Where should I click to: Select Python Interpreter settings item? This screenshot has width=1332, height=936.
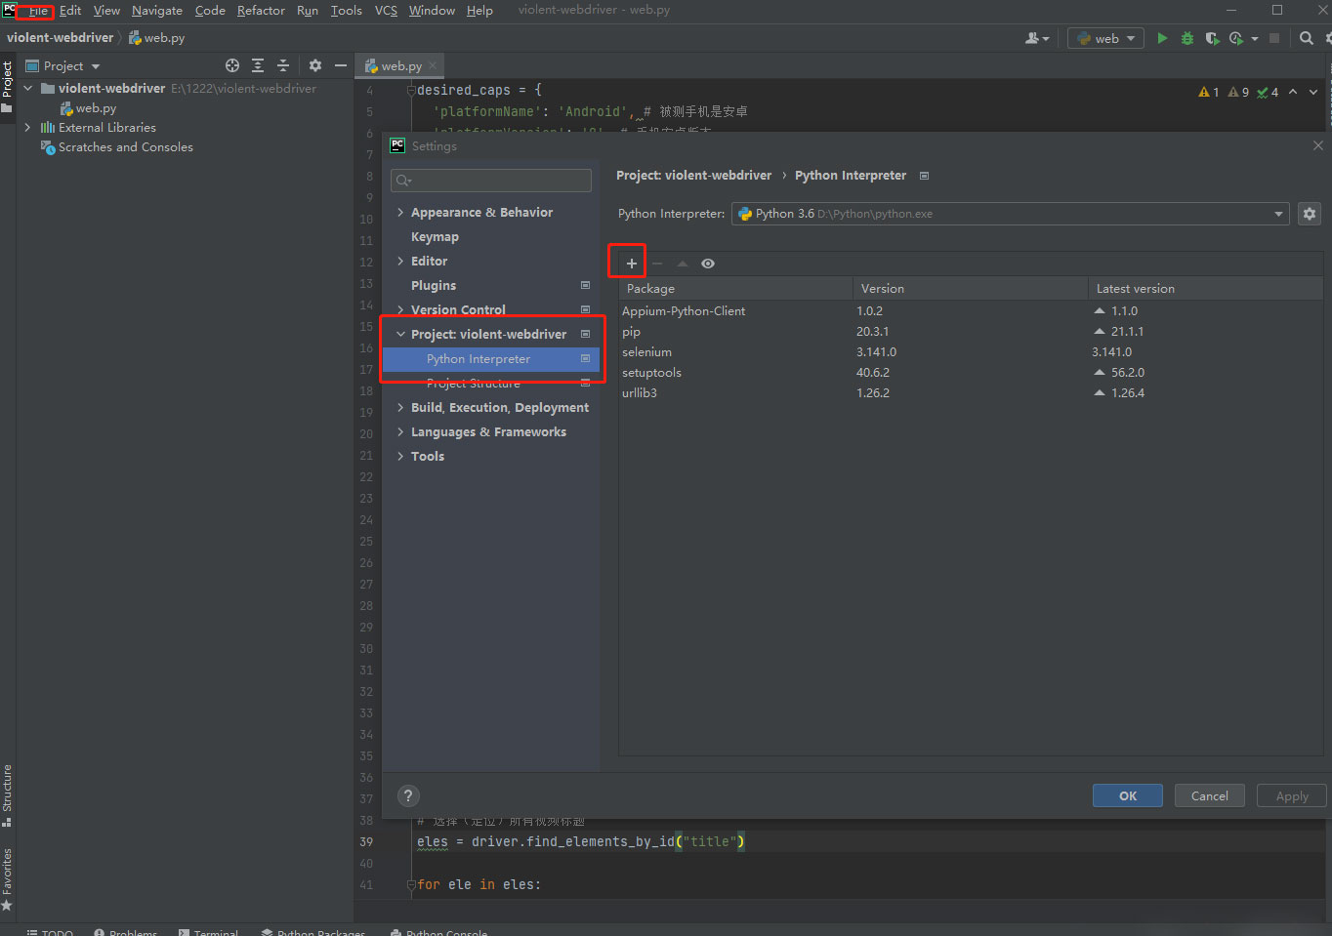[491, 359]
